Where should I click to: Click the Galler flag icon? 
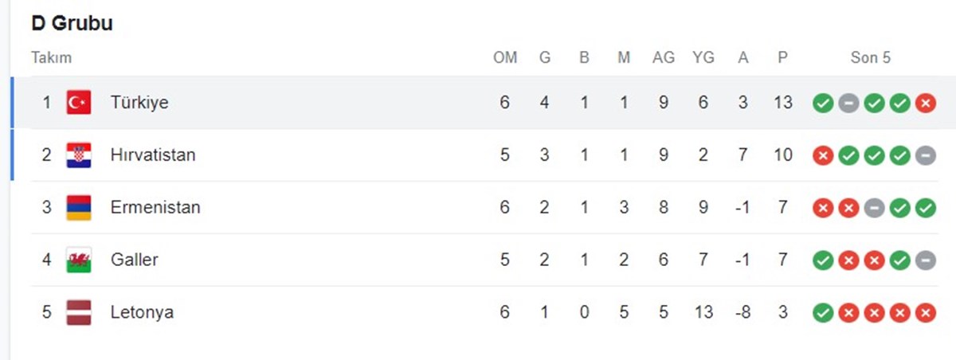[79, 260]
